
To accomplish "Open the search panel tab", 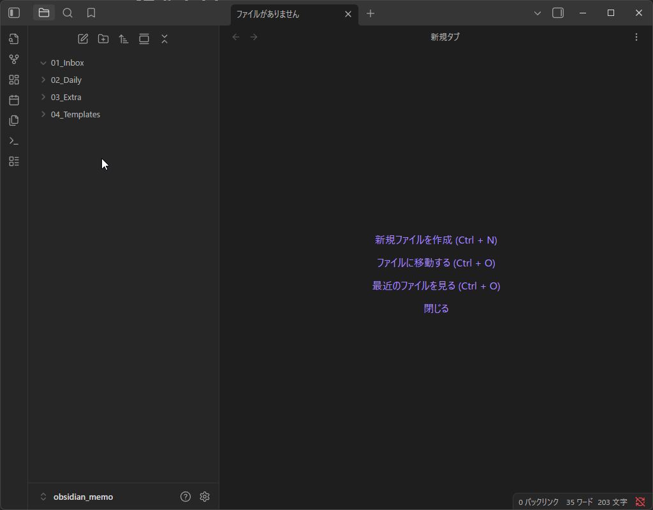I will pyautogui.click(x=68, y=13).
